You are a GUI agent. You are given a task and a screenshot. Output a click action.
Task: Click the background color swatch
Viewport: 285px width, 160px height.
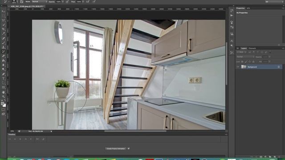tap(4, 105)
